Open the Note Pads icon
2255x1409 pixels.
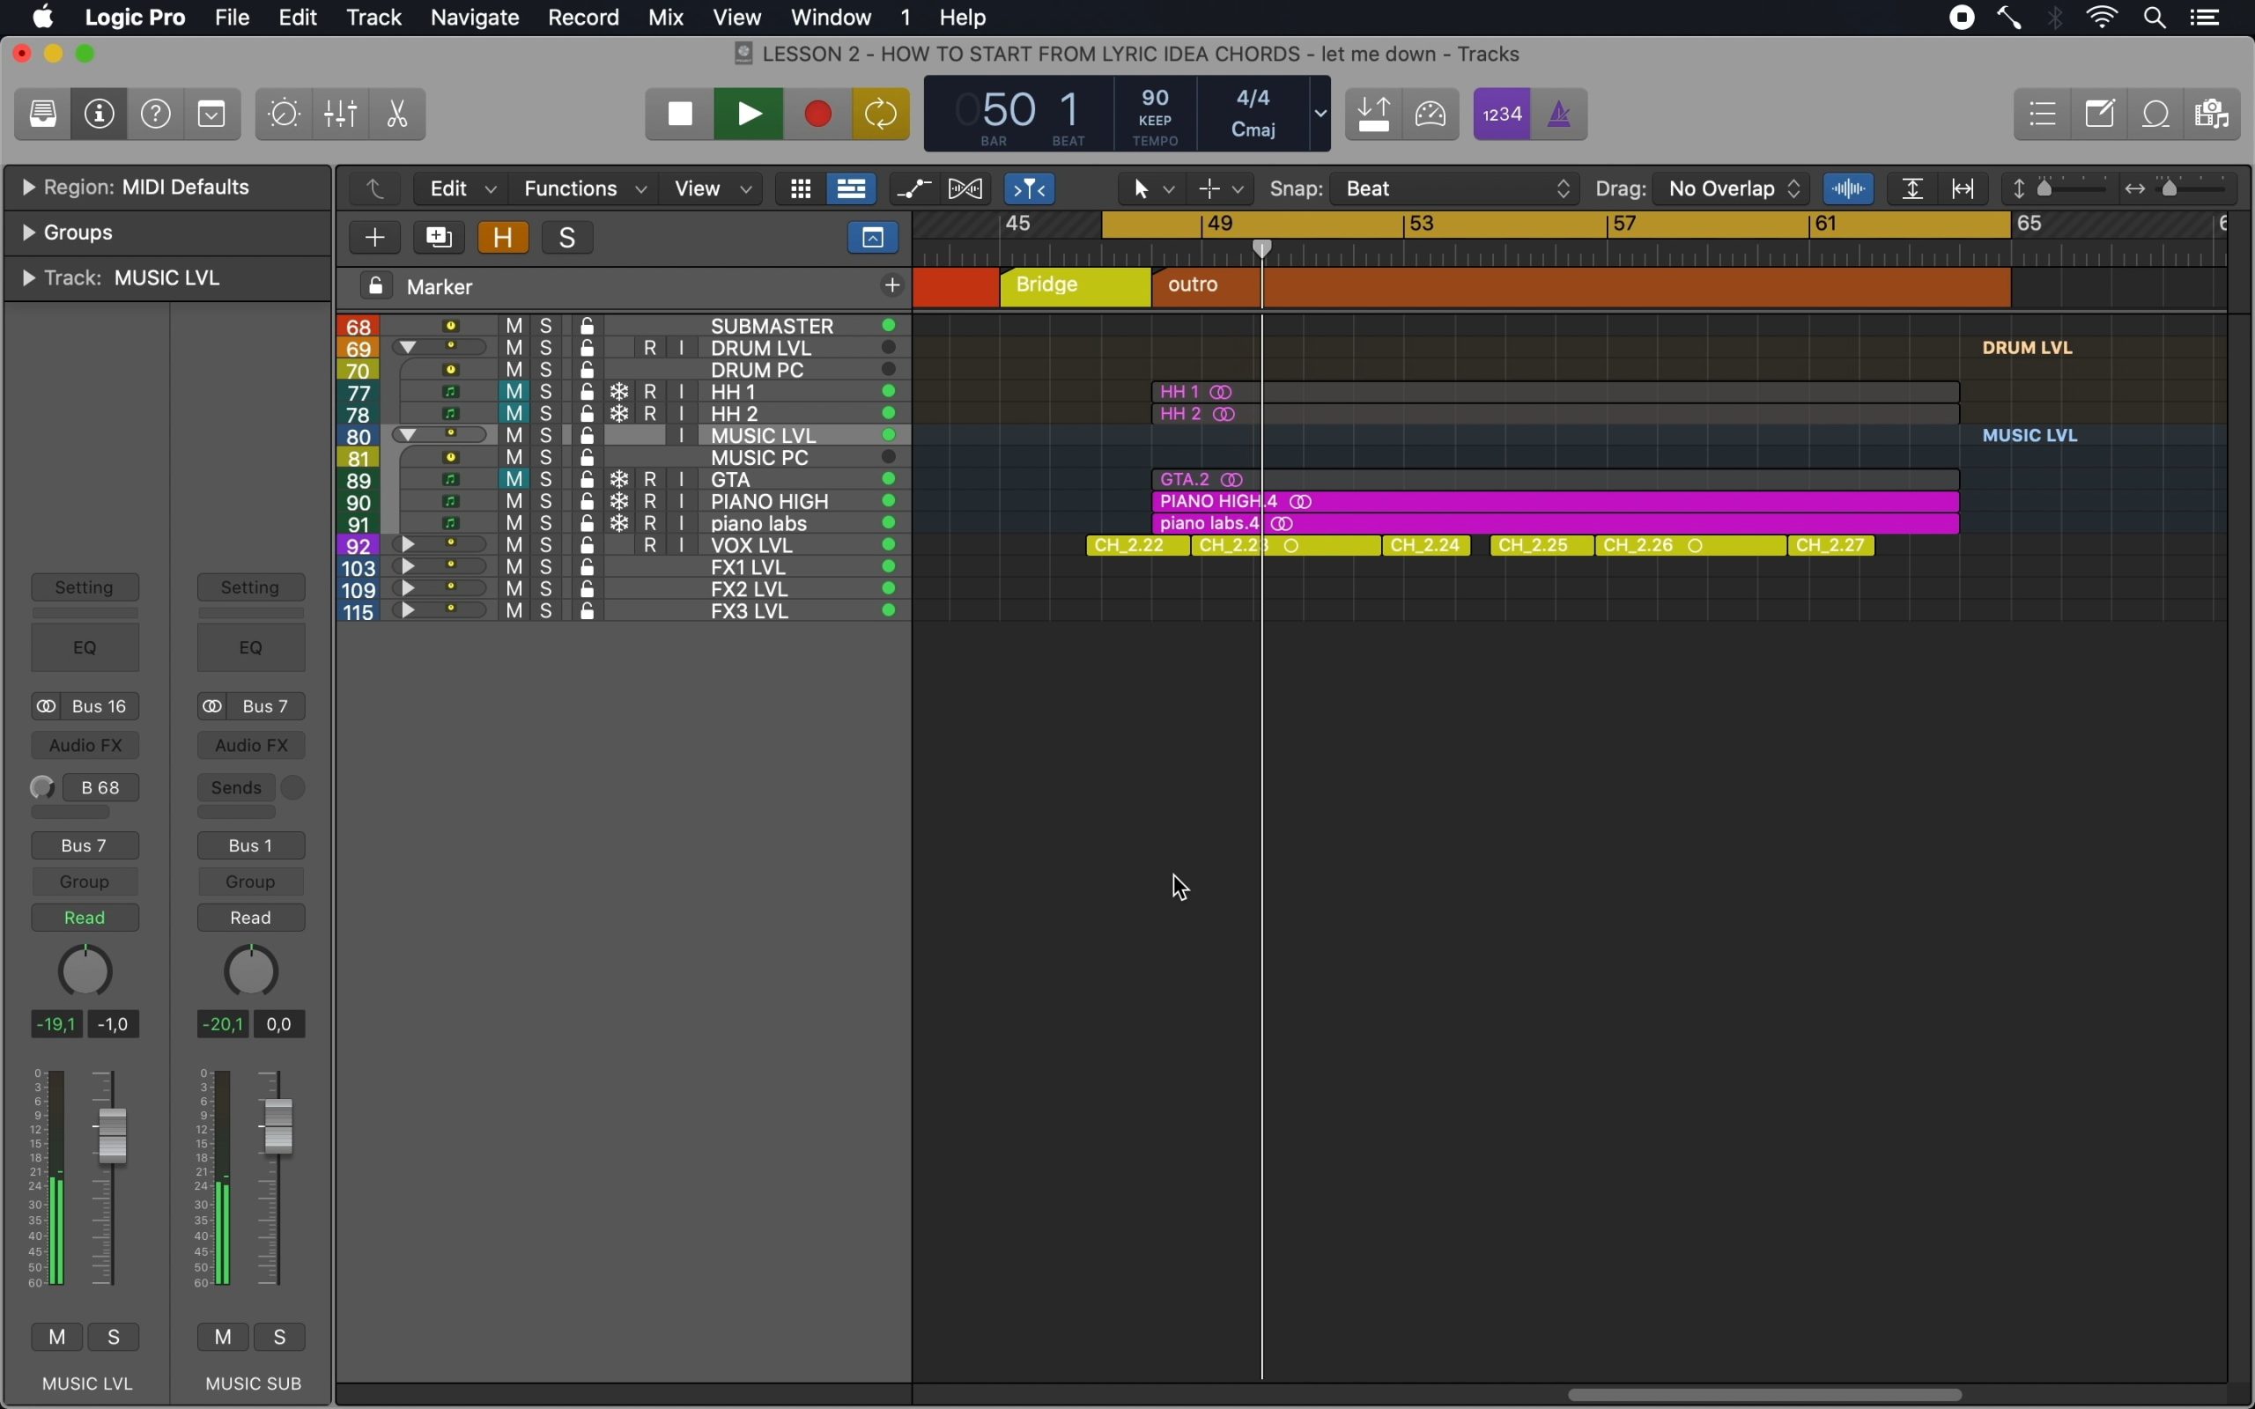2100,114
